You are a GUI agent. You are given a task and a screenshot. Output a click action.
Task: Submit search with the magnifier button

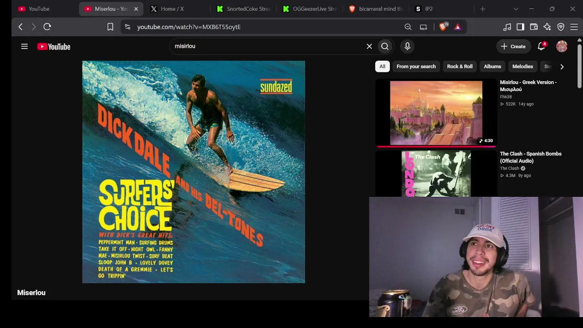(x=385, y=46)
